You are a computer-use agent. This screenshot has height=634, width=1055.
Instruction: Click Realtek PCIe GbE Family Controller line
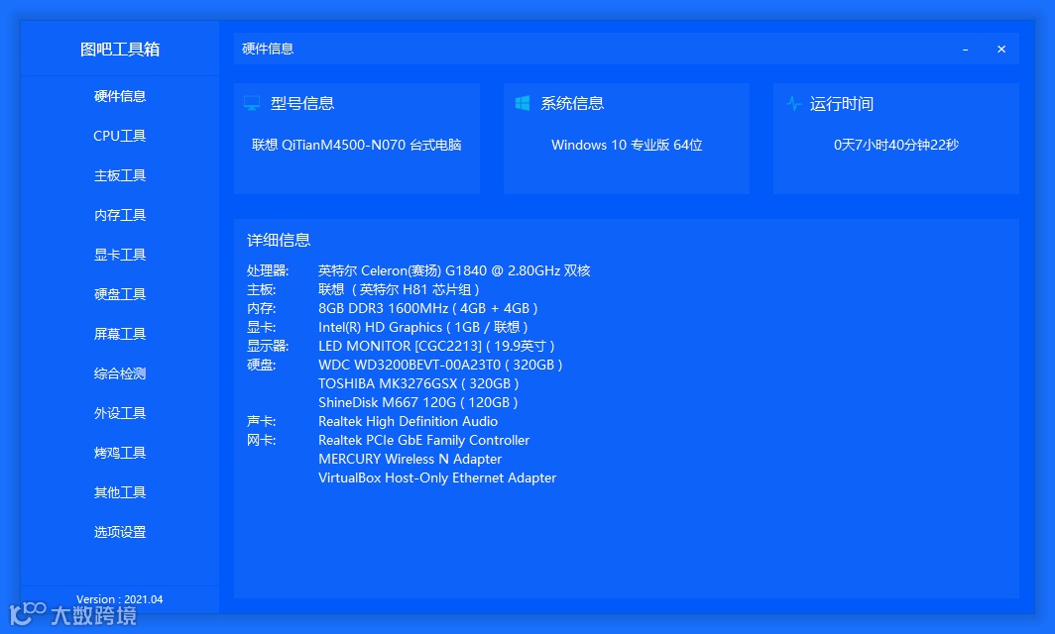click(424, 440)
